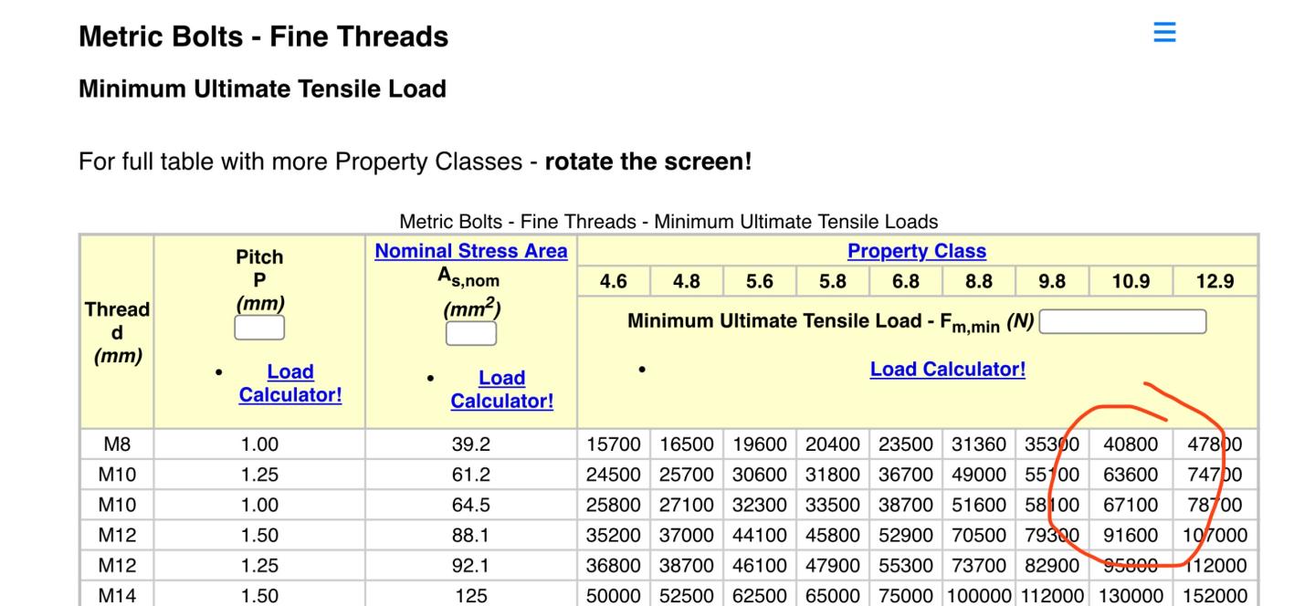1315x606 pixels.
Task: Click the M14 thread row label
Action: 116,595
